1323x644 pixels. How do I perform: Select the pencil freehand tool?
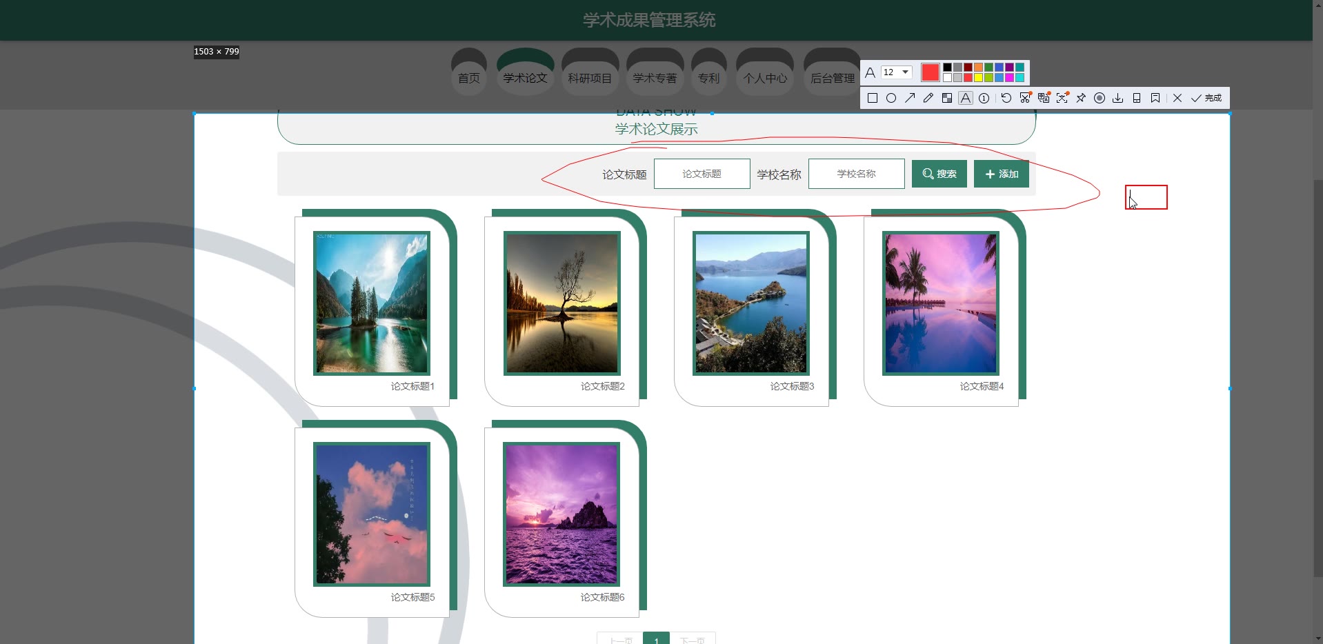(x=928, y=98)
